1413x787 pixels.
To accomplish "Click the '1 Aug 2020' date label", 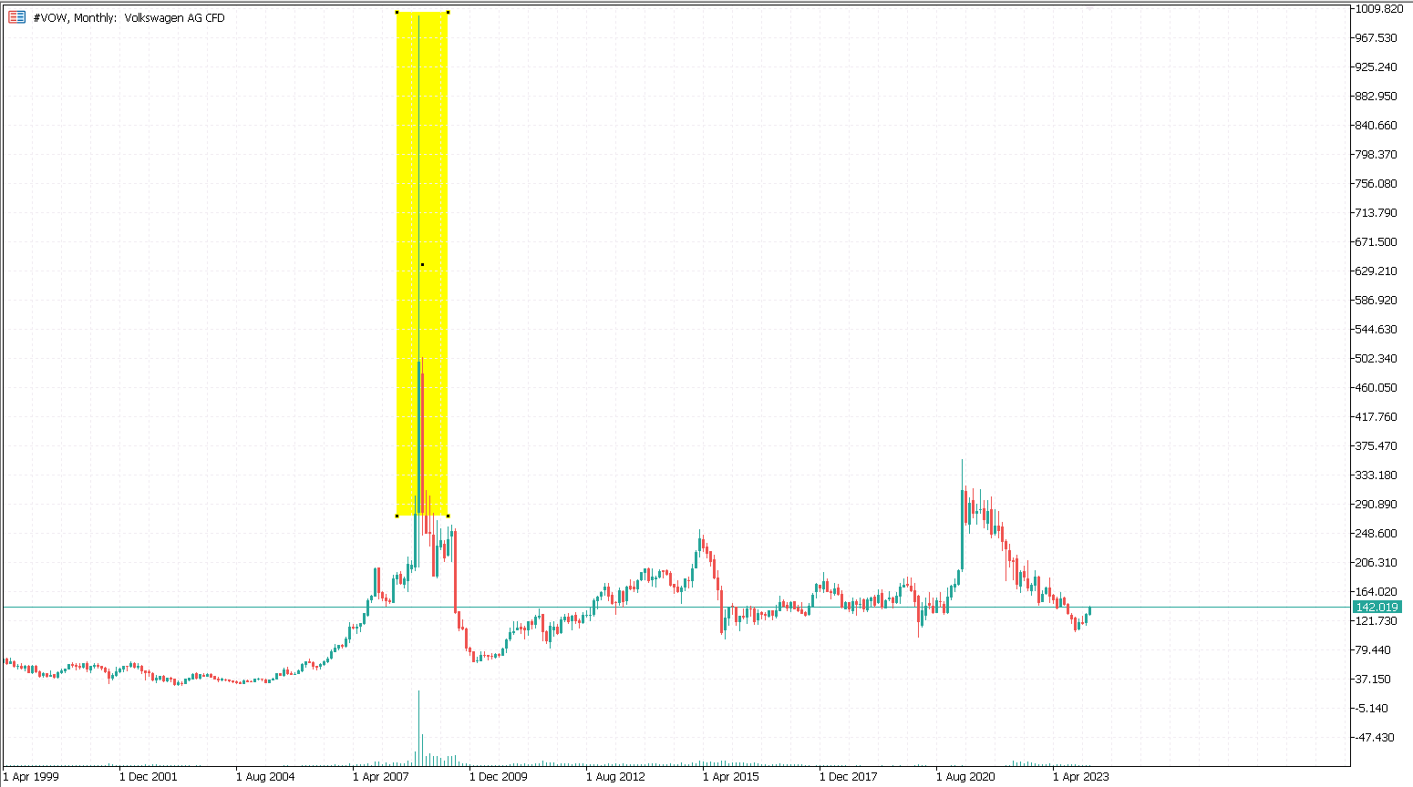I will coord(965,777).
